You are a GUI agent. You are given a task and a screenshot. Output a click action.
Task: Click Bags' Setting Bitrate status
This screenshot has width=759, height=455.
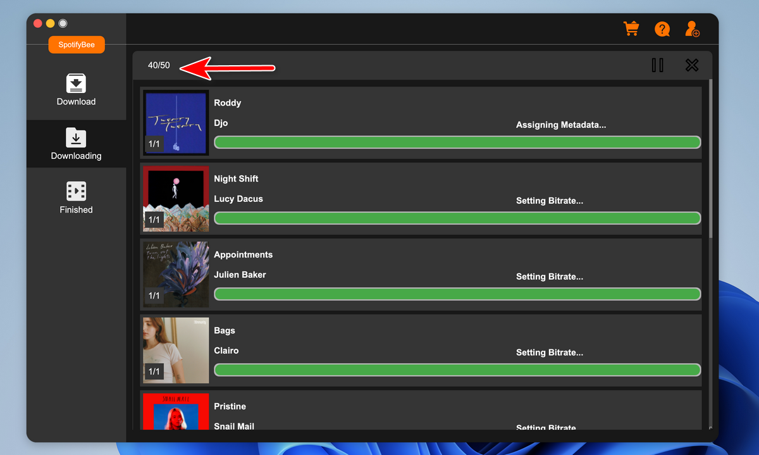coord(550,352)
